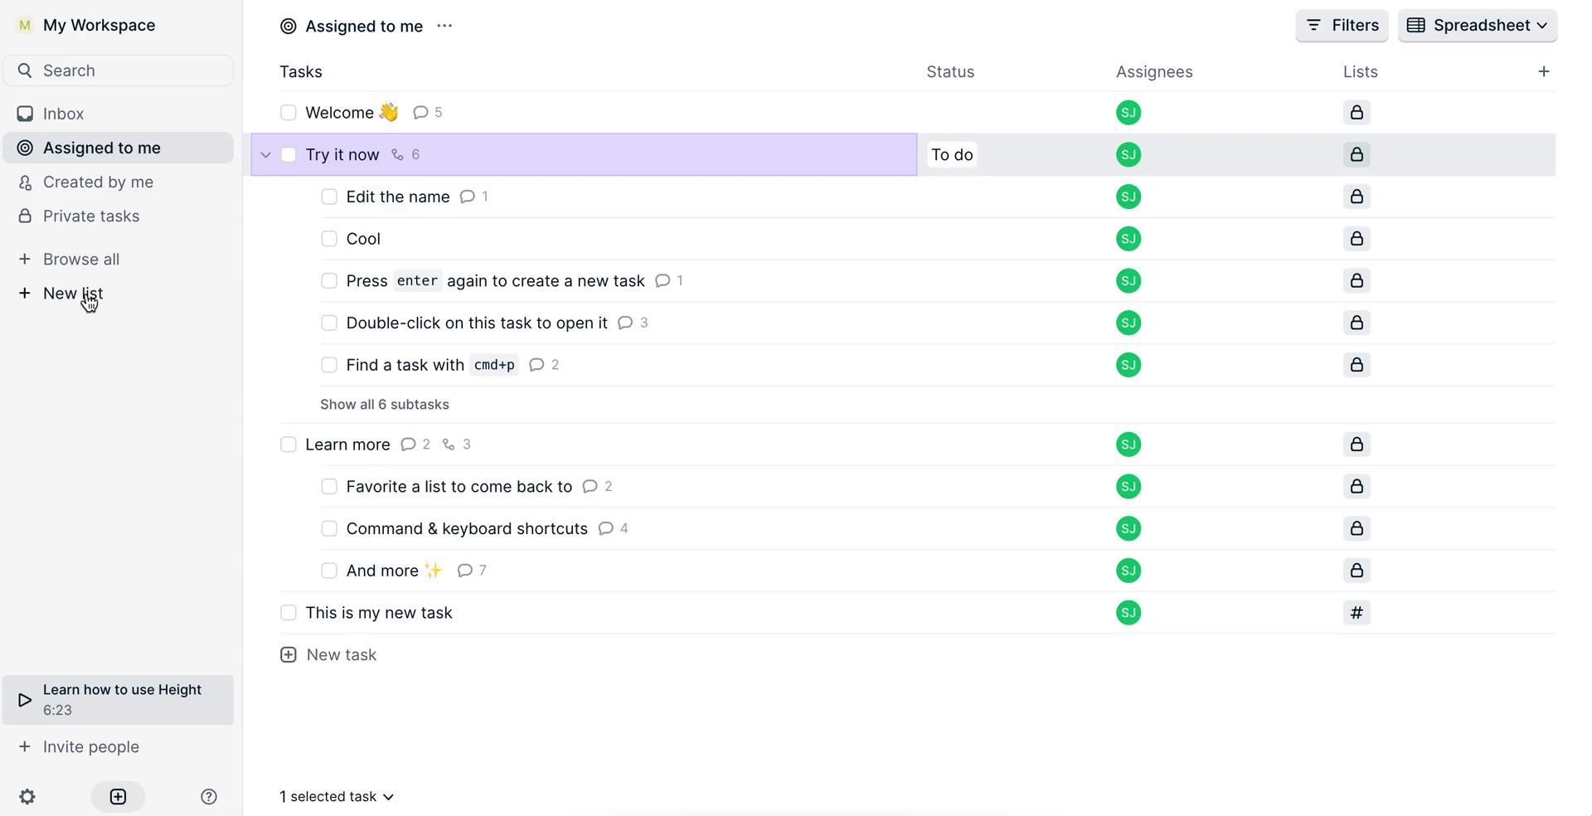The height and width of the screenshot is (816, 1592).
Task: Click the lock icon on Welcome row
Action: pos(1357,113)
